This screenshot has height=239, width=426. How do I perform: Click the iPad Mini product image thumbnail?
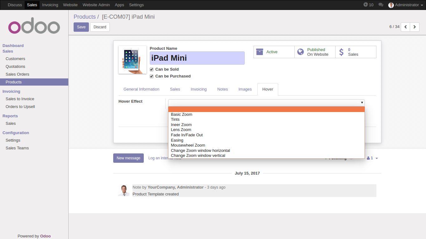[133, 60]
